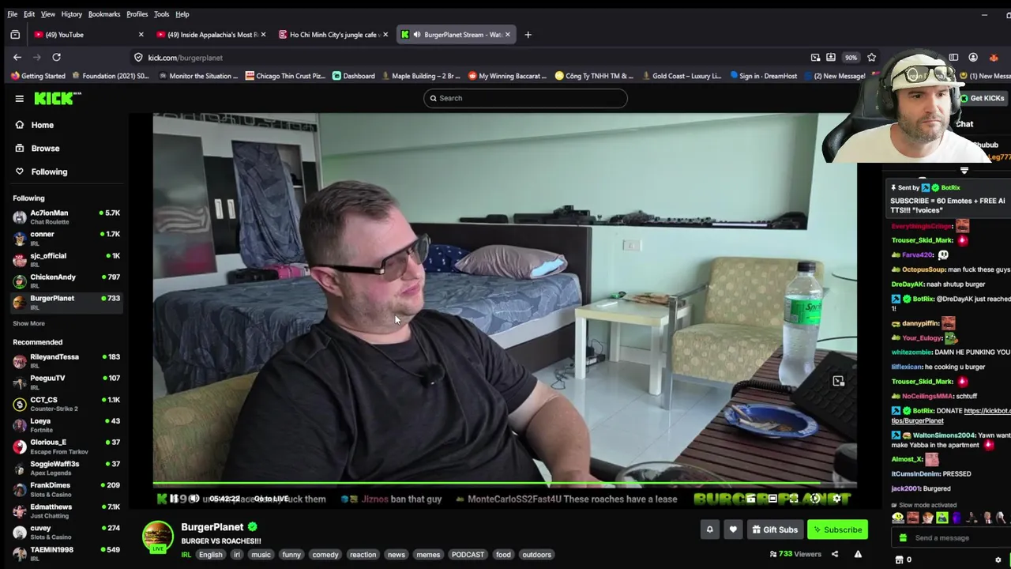This screenshot has width=1011, height=569.
Task: Open TAEMIN1998 recommended channel
Action: (x=66, y=553)
